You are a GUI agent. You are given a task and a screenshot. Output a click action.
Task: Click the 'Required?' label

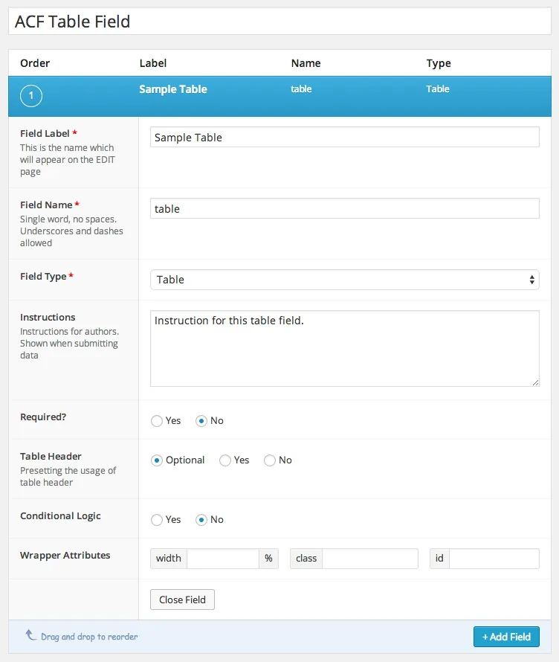click(x=43, y=417)
